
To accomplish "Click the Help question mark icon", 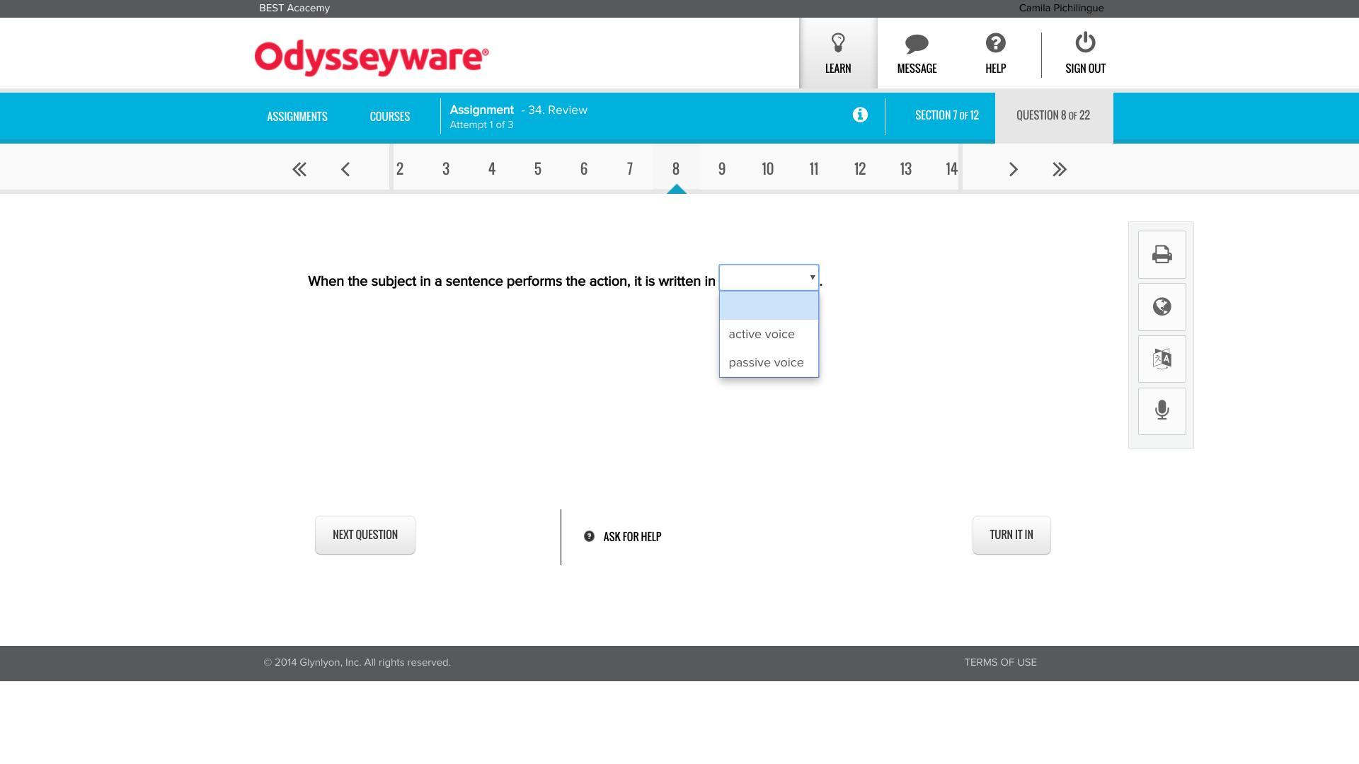I will point(995,44).
